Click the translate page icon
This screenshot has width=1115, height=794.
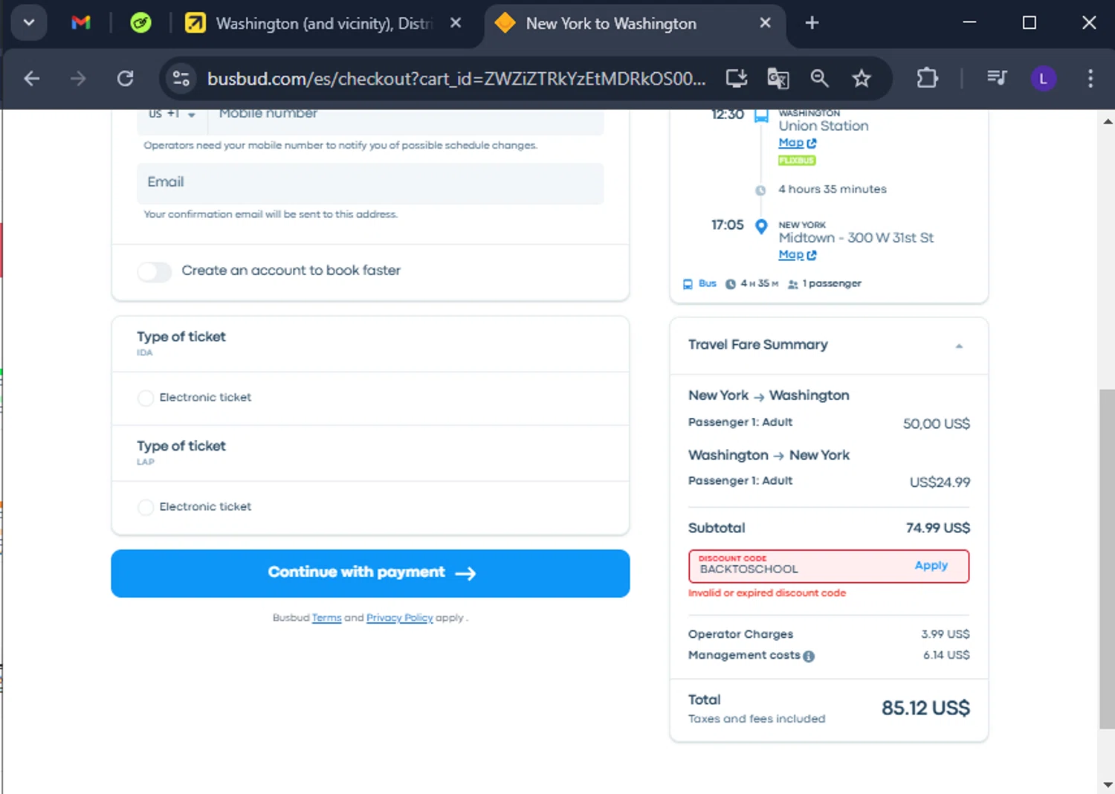(778, 78)
